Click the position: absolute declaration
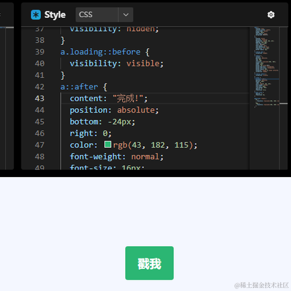The height and width of the screenshot is (291, 291). coord(114,110)
